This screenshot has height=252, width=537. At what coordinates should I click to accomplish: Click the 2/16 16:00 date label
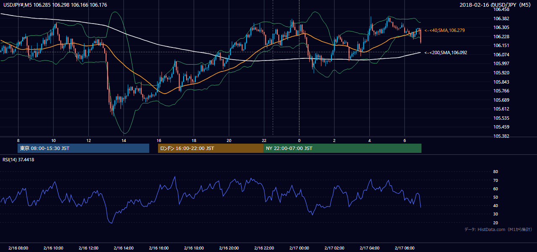[158, 248]
